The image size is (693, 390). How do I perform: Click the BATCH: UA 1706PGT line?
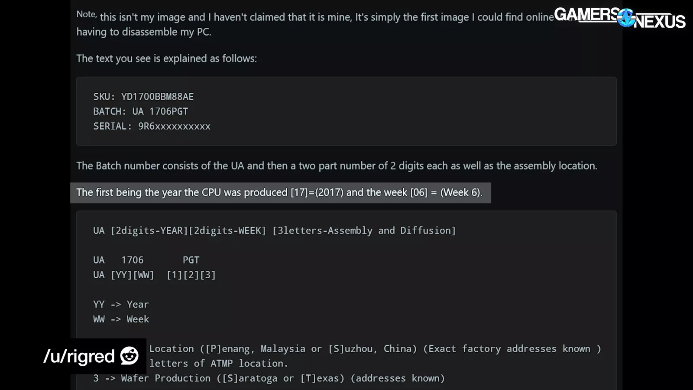click(x=141, y=111)
